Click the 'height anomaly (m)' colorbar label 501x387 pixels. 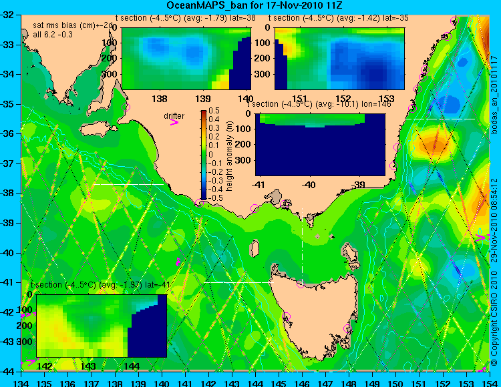click(x=229, y=156)
